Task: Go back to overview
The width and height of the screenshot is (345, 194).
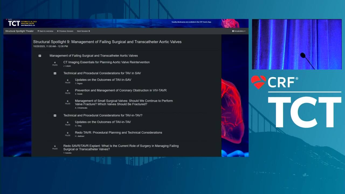Action: (45, 31)
